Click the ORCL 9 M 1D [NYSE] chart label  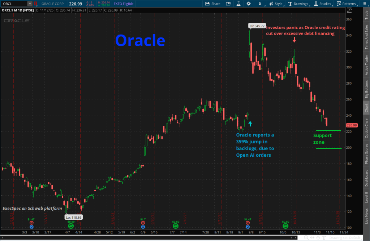(x=18, y=10)
